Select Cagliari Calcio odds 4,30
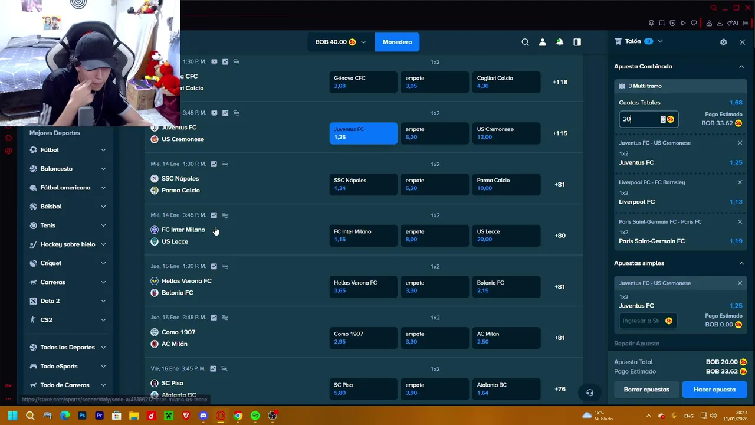 (506, 82)
